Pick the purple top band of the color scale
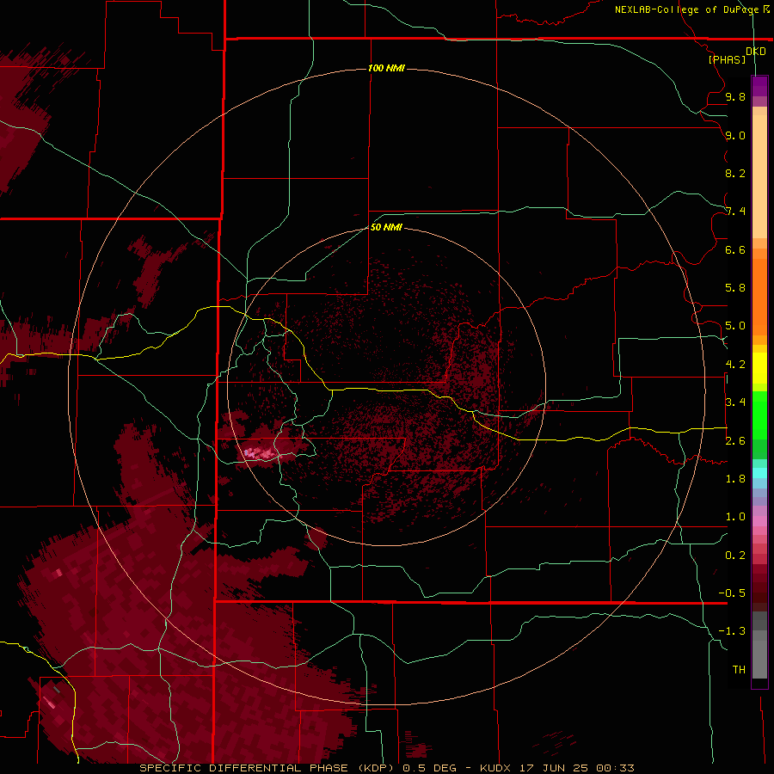The height and width of the screenshot is (774, 774). [x=759, y=86]
